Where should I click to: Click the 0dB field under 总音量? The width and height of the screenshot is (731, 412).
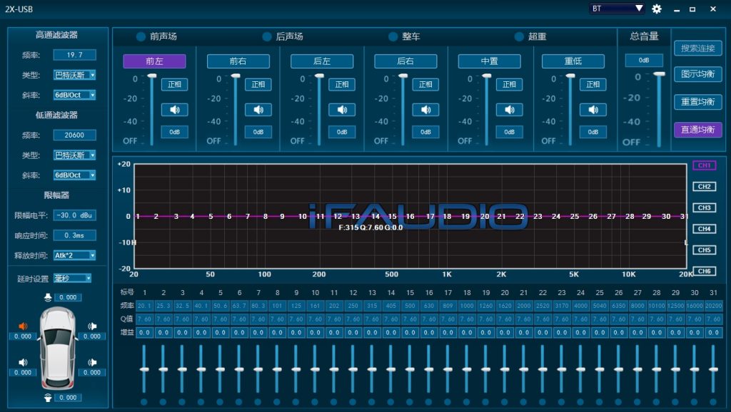point(644,60)
